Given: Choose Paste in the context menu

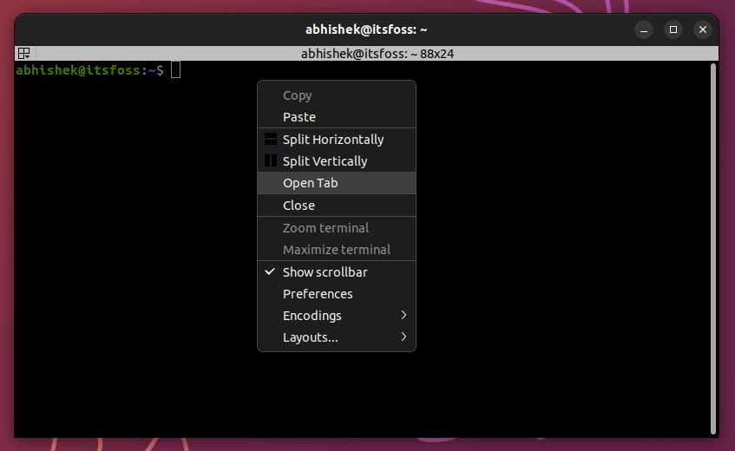Looking at the screenshot, I should pyautogui.click(x=299, y=117).
